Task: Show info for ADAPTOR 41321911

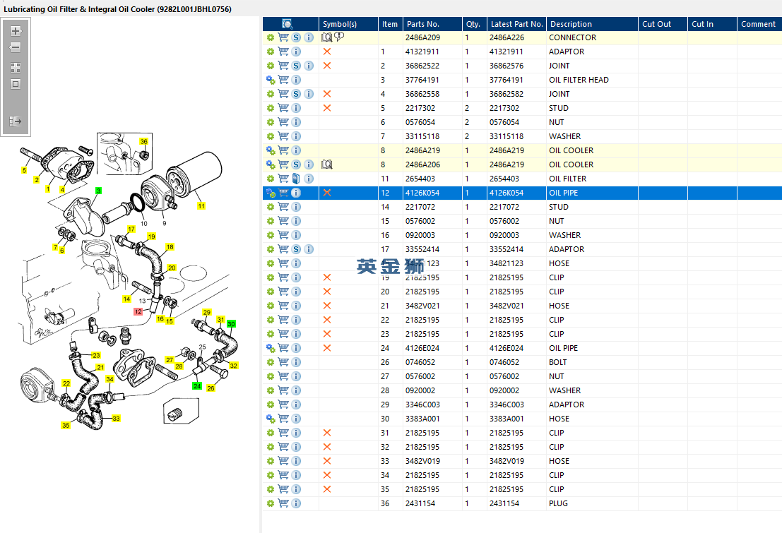Action: coord(296,52)
